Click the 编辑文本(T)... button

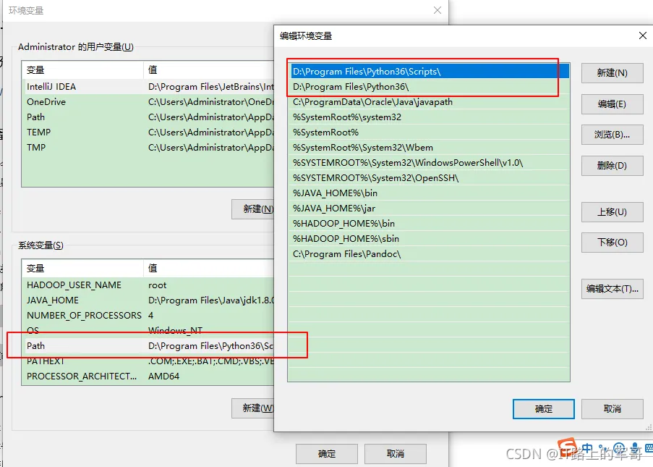tap(612, 289)
